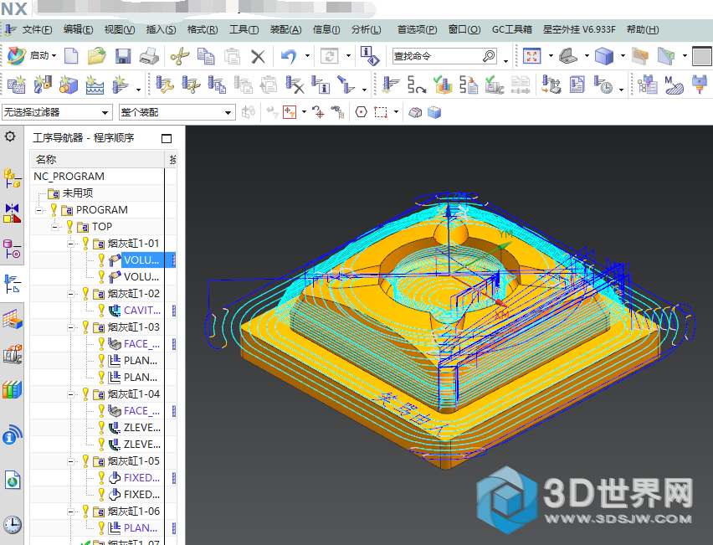
Task: Click the snap point circle tool
Action: [361, 112]
